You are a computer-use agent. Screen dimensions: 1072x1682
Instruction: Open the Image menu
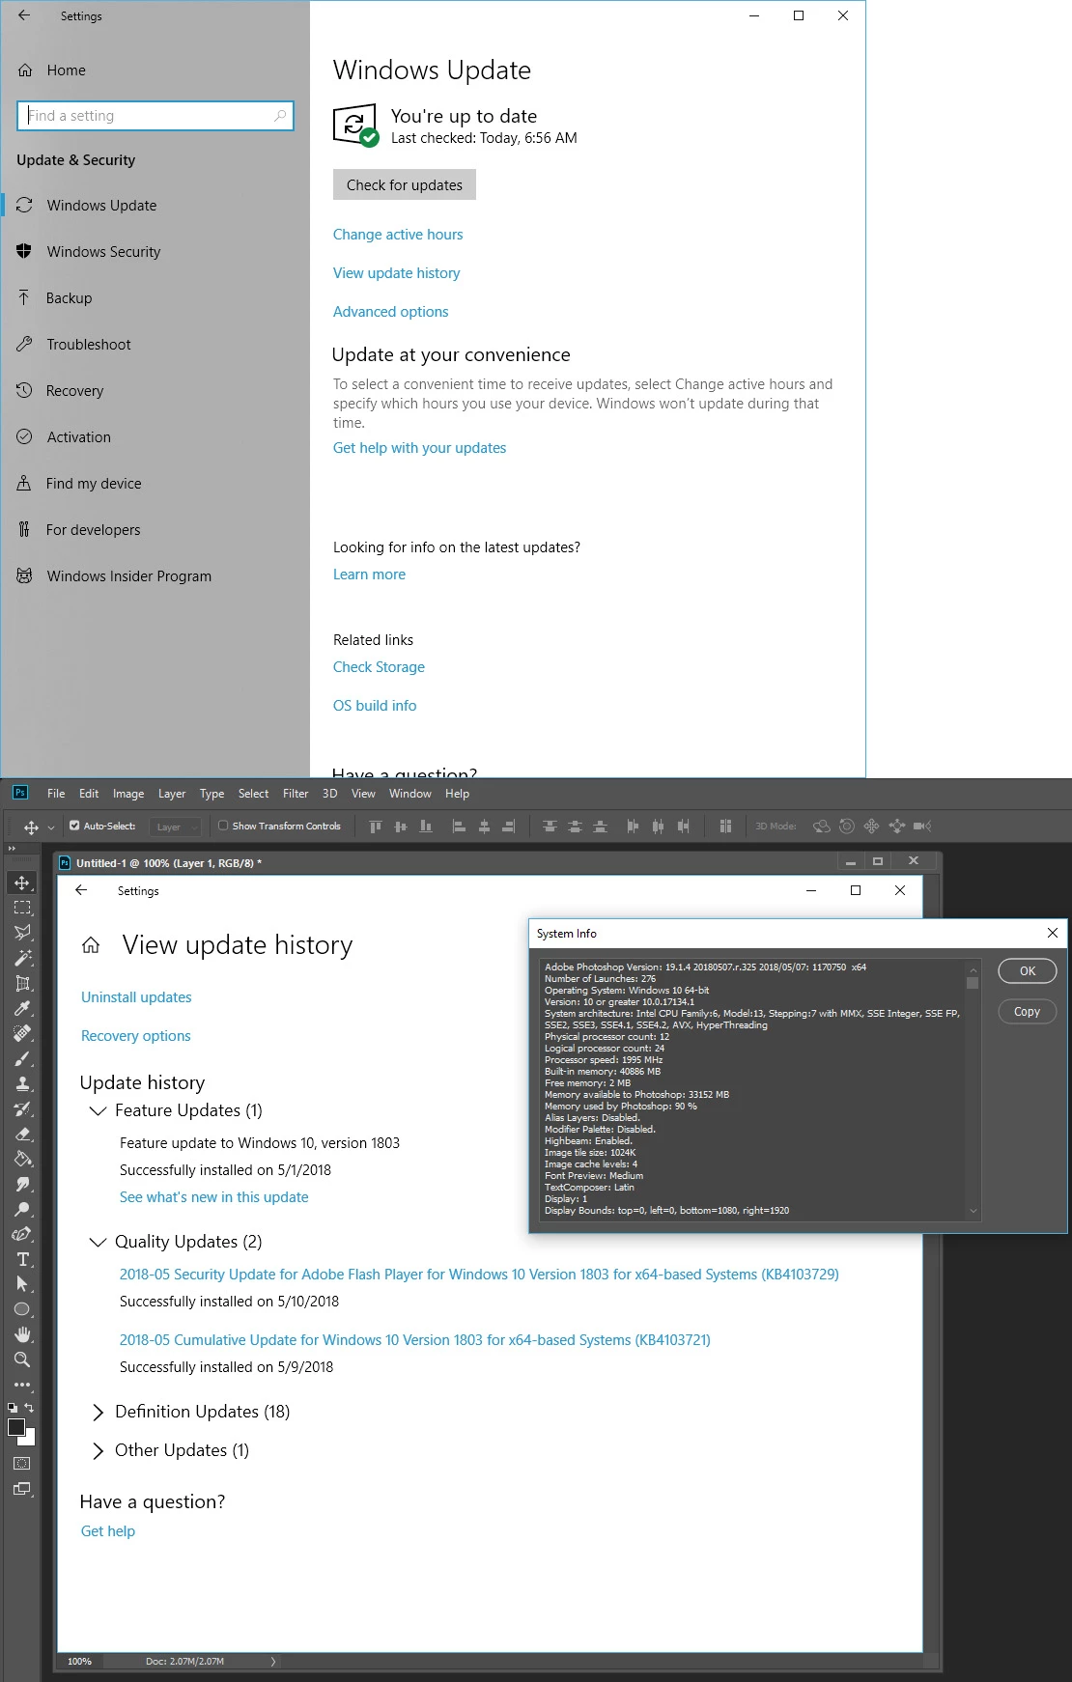tap(128, 794)
